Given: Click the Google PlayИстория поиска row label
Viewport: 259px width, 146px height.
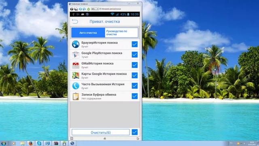Looking at the screenshot, I should click(102, 53).
